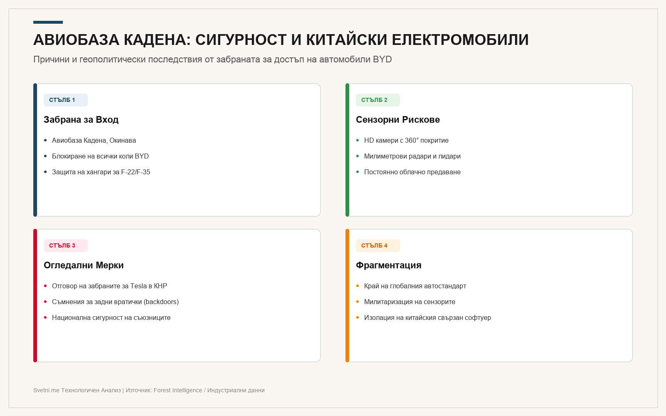Select the heading 'Забрана за Вход'
This screenshot has height=416, width=666.
81,120
